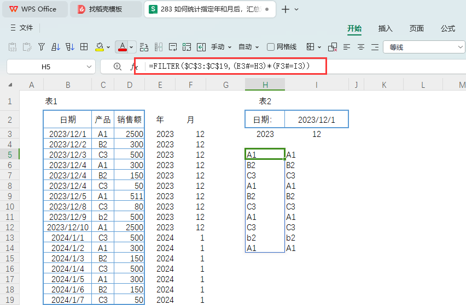Click the 产品 header cell
Viewport: 466px width, 305px height.
click(103, 119)
